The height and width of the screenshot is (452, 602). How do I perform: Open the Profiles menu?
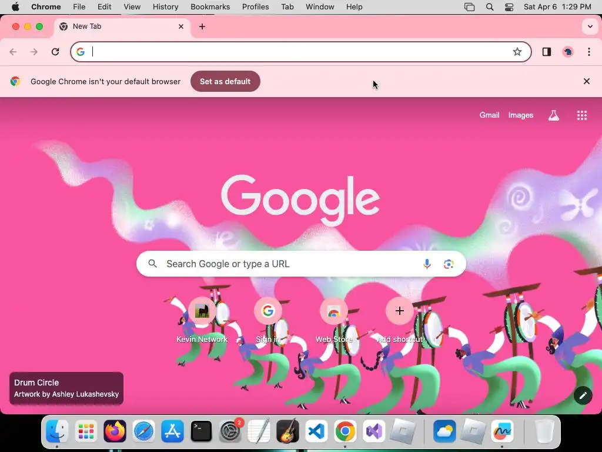click(x=255, y=7)
